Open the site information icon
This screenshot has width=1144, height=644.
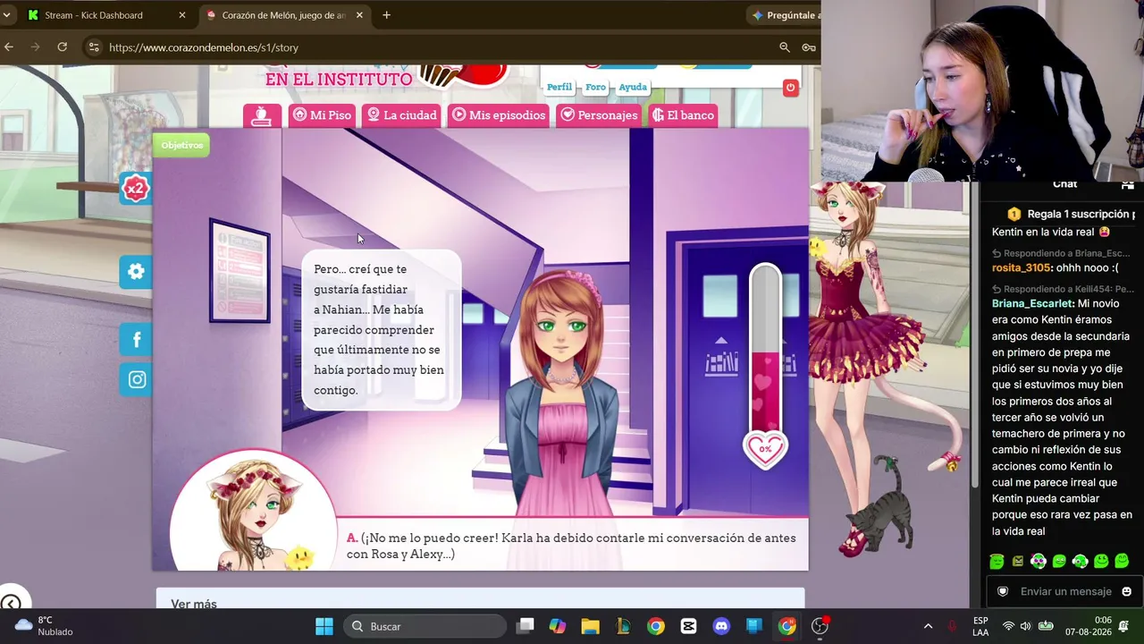coord(94,47)
